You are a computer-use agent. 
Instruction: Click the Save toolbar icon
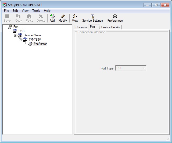click(x=7, y=16)
